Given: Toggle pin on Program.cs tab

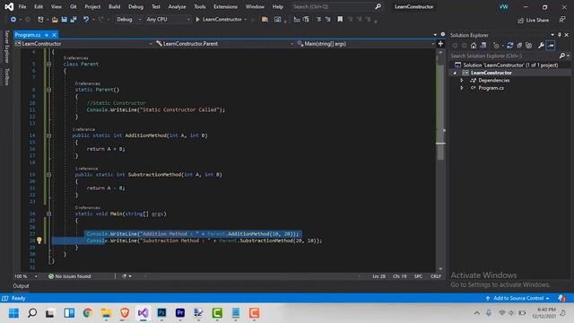Looking at the screenshot, I should coord(47,35).
